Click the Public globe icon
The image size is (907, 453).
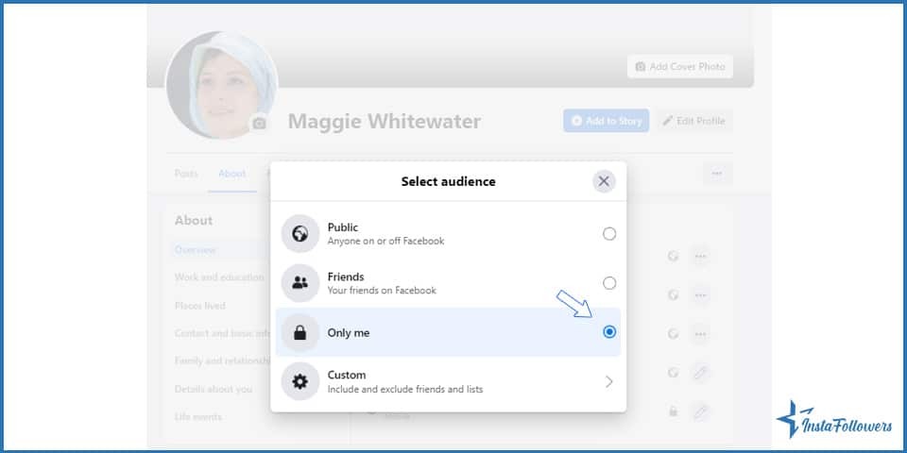(x=300, y=233)
